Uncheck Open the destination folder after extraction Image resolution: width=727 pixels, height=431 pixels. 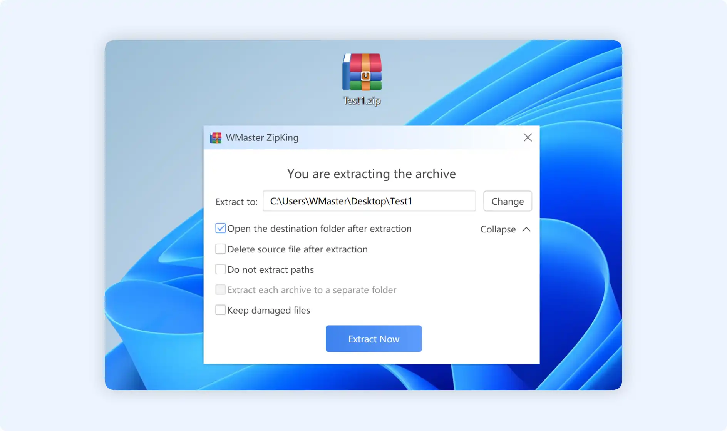[x=220, y=228]
